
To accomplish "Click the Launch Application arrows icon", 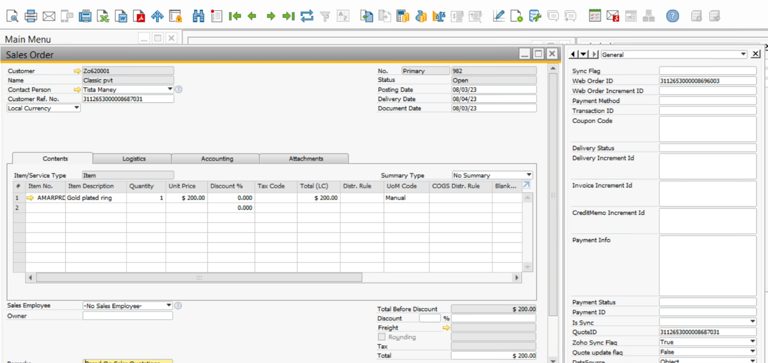I will pyautogui.click(x=157, y=16).
